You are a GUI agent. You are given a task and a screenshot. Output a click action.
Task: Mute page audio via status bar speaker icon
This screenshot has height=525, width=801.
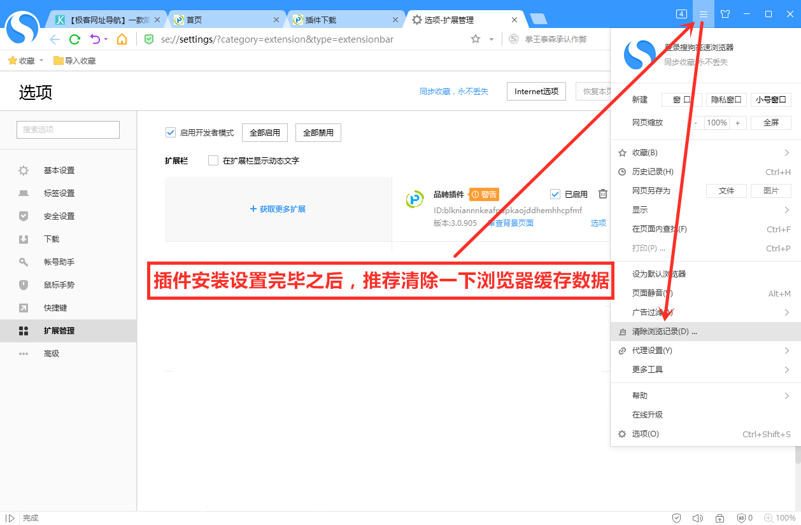tap(698, 518)
